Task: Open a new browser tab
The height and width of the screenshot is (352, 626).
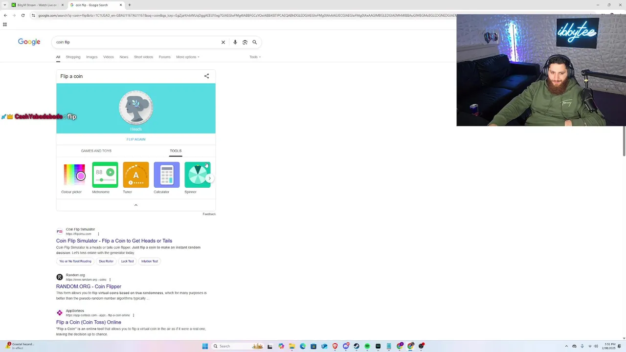Action: coord(129,5)
